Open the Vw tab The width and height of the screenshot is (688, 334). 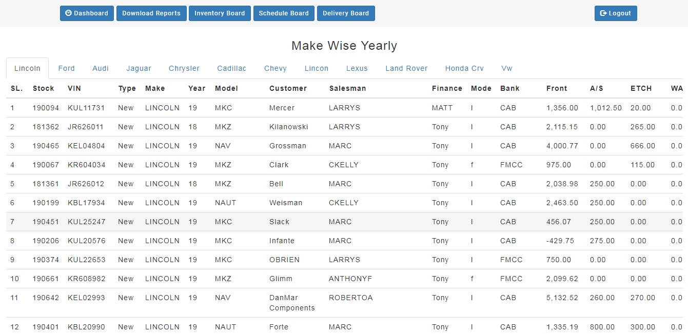pyautogui.click(x=506, y=68)
